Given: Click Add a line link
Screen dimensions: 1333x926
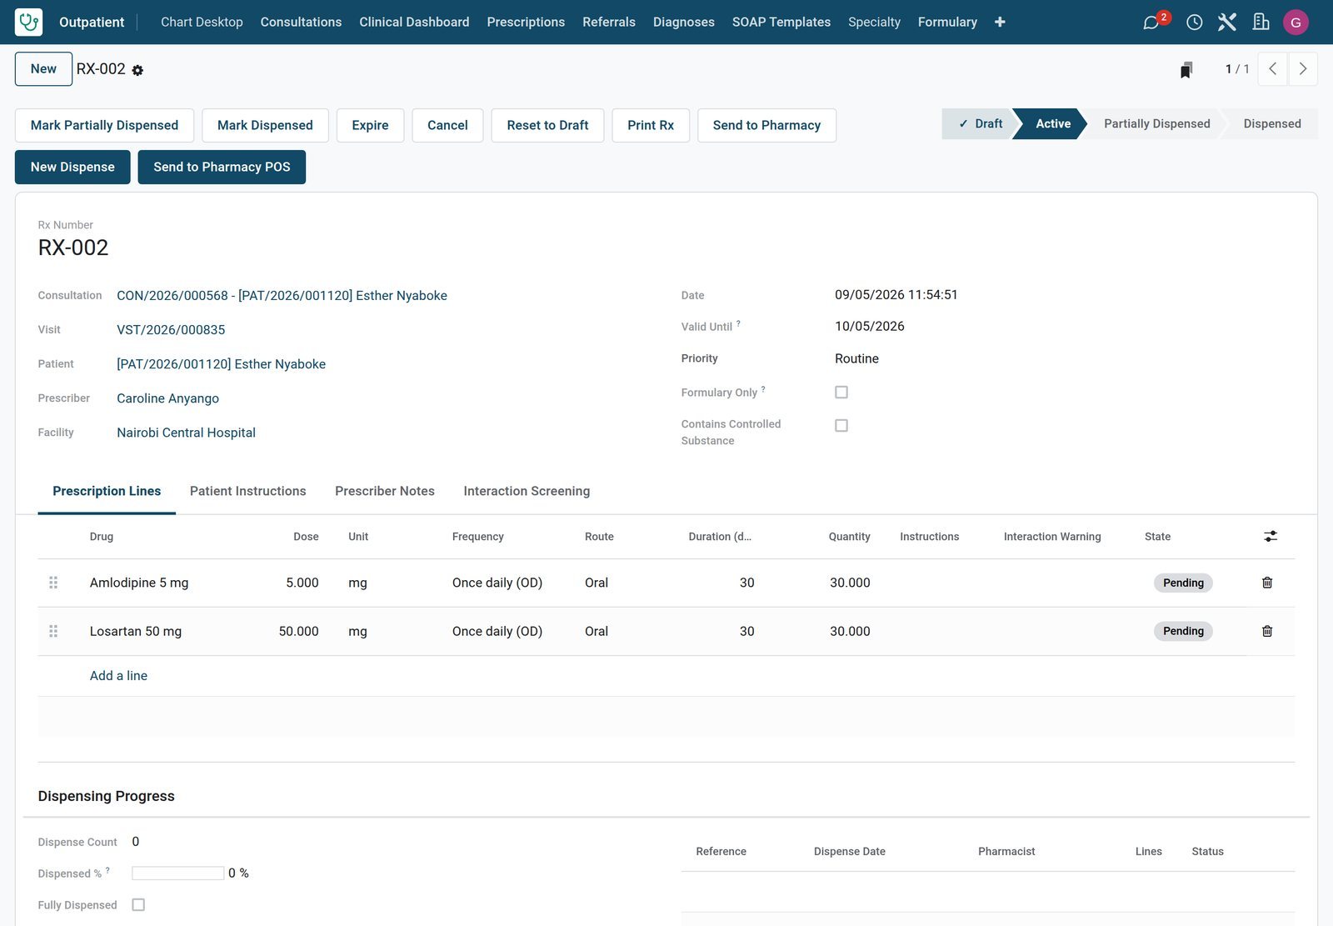Looking at the screenshot, I should [118, 675].
